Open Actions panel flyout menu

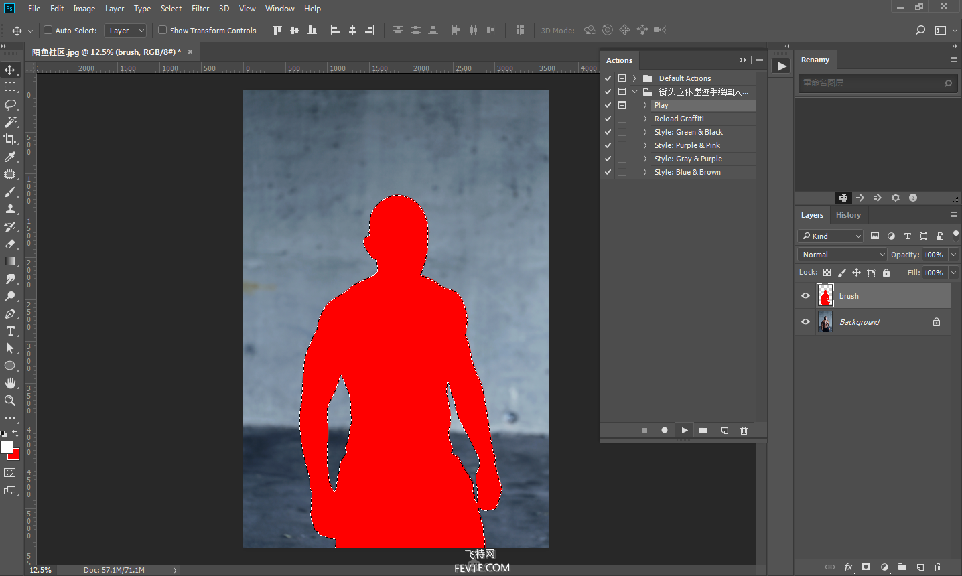pyautogui.click(x=760, y=60)
